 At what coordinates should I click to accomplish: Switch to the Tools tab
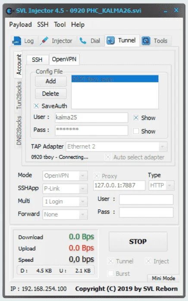[x=156, y=41]
